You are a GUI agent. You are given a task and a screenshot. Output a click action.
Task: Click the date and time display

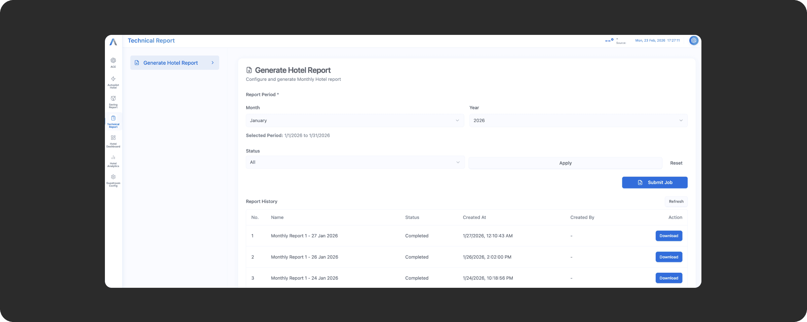point(657,41)
